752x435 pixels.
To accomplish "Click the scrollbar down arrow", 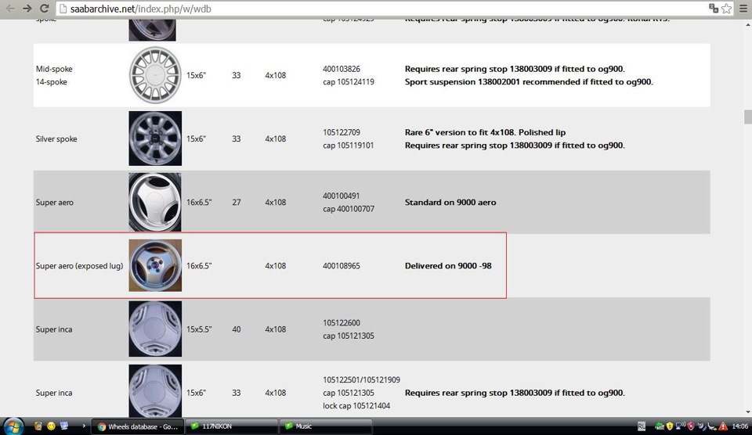I will (747, 412).
